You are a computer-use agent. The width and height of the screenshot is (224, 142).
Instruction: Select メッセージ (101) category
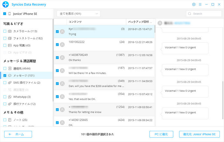[x=26, y=75]
